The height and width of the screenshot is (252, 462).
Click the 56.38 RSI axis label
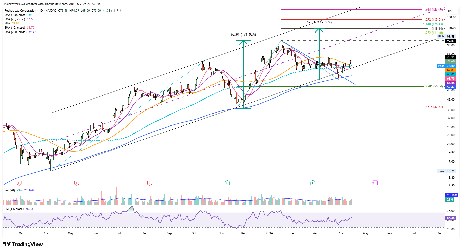pos(451,218)
